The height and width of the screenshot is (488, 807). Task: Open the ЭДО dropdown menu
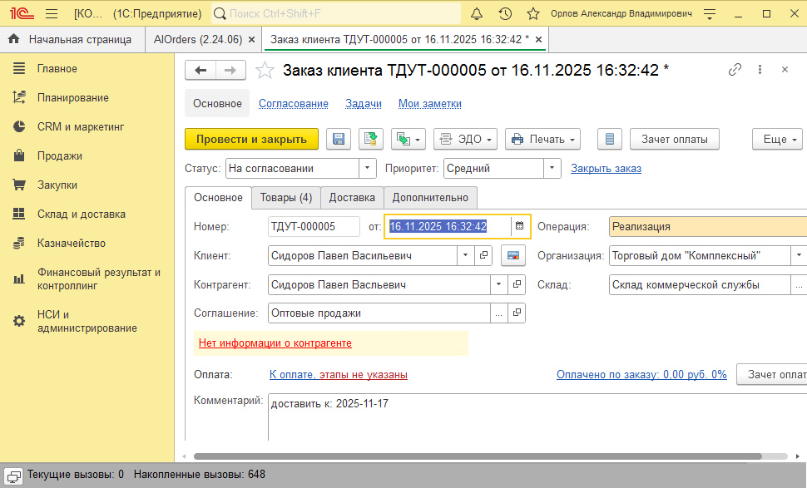point(466,139)
